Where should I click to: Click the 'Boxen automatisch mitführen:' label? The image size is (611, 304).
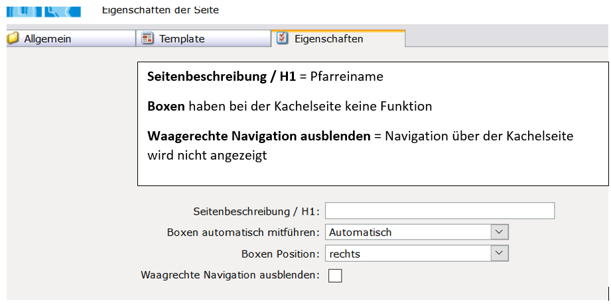tap(243, 232)
